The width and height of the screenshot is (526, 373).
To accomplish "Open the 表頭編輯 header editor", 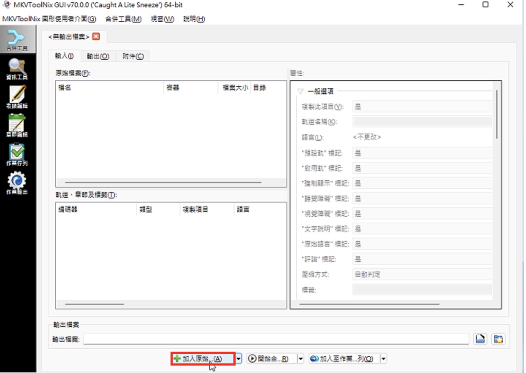I will (x=17, y=97).
